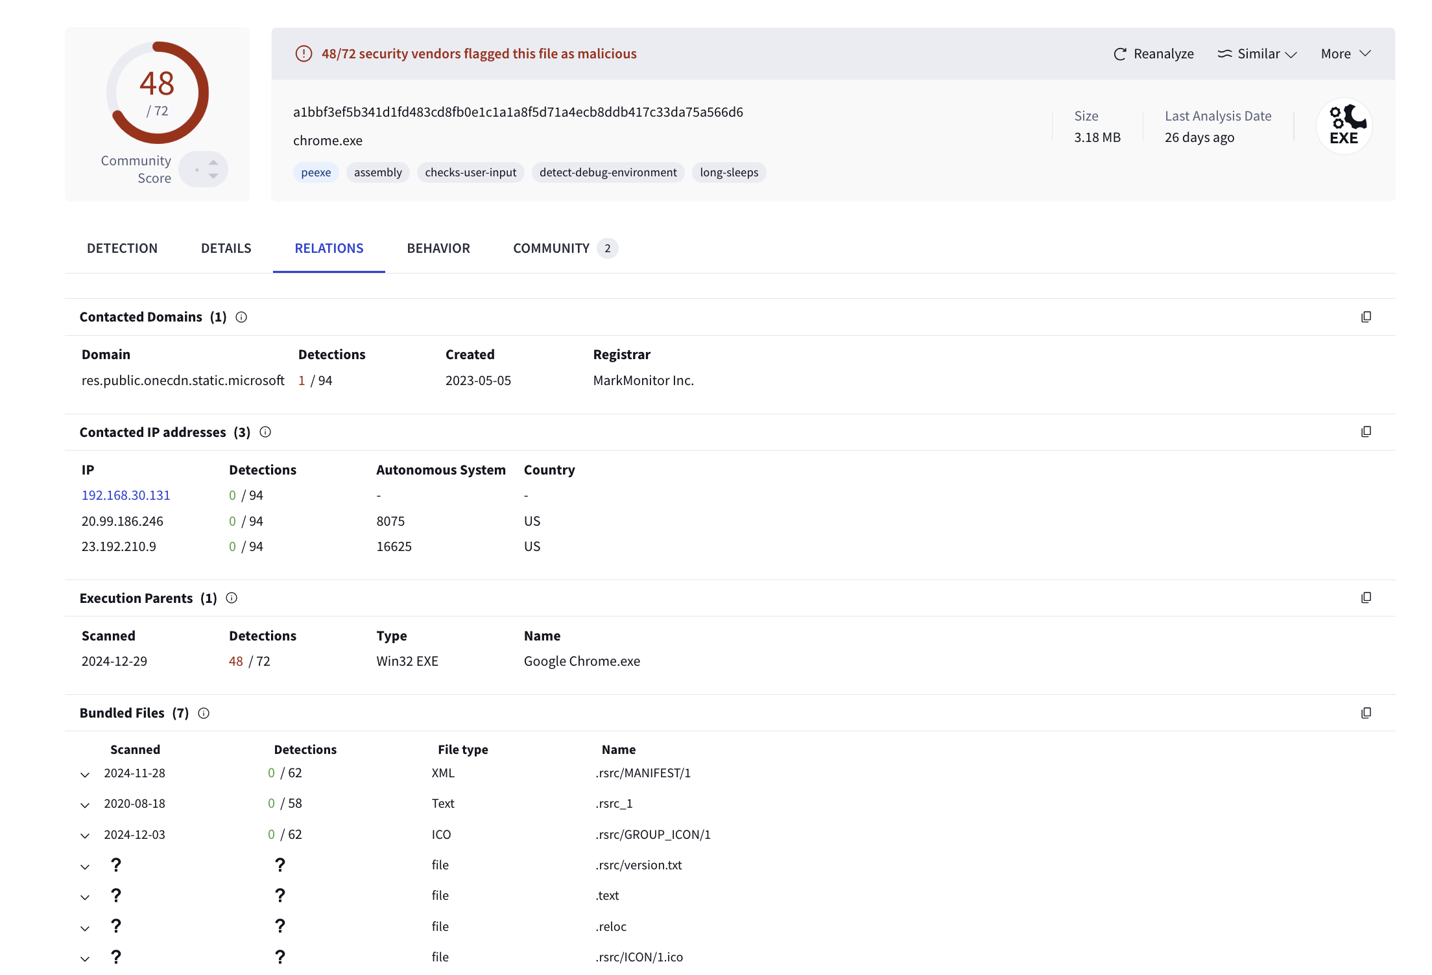Click the 48/72 detection score gauge

click(157, 93)
